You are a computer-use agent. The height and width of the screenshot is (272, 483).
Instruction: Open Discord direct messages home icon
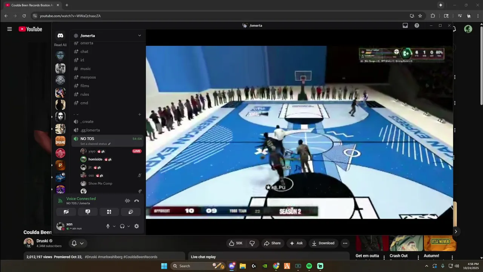click(60, 36)
